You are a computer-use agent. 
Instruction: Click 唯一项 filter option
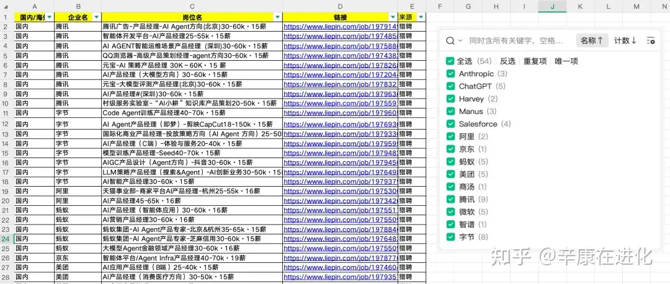coord(566,61)
